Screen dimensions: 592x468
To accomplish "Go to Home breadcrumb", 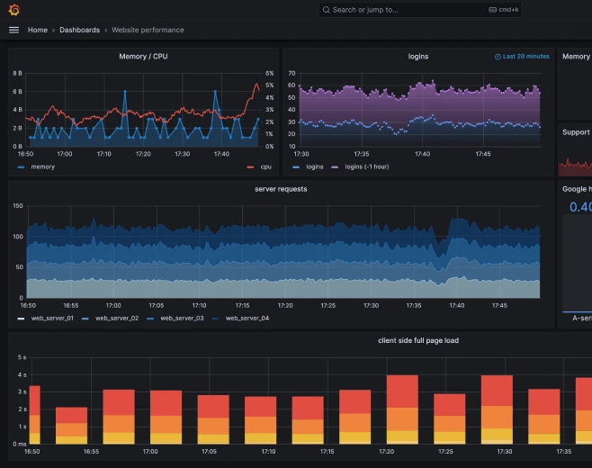I will coord(38,30).
